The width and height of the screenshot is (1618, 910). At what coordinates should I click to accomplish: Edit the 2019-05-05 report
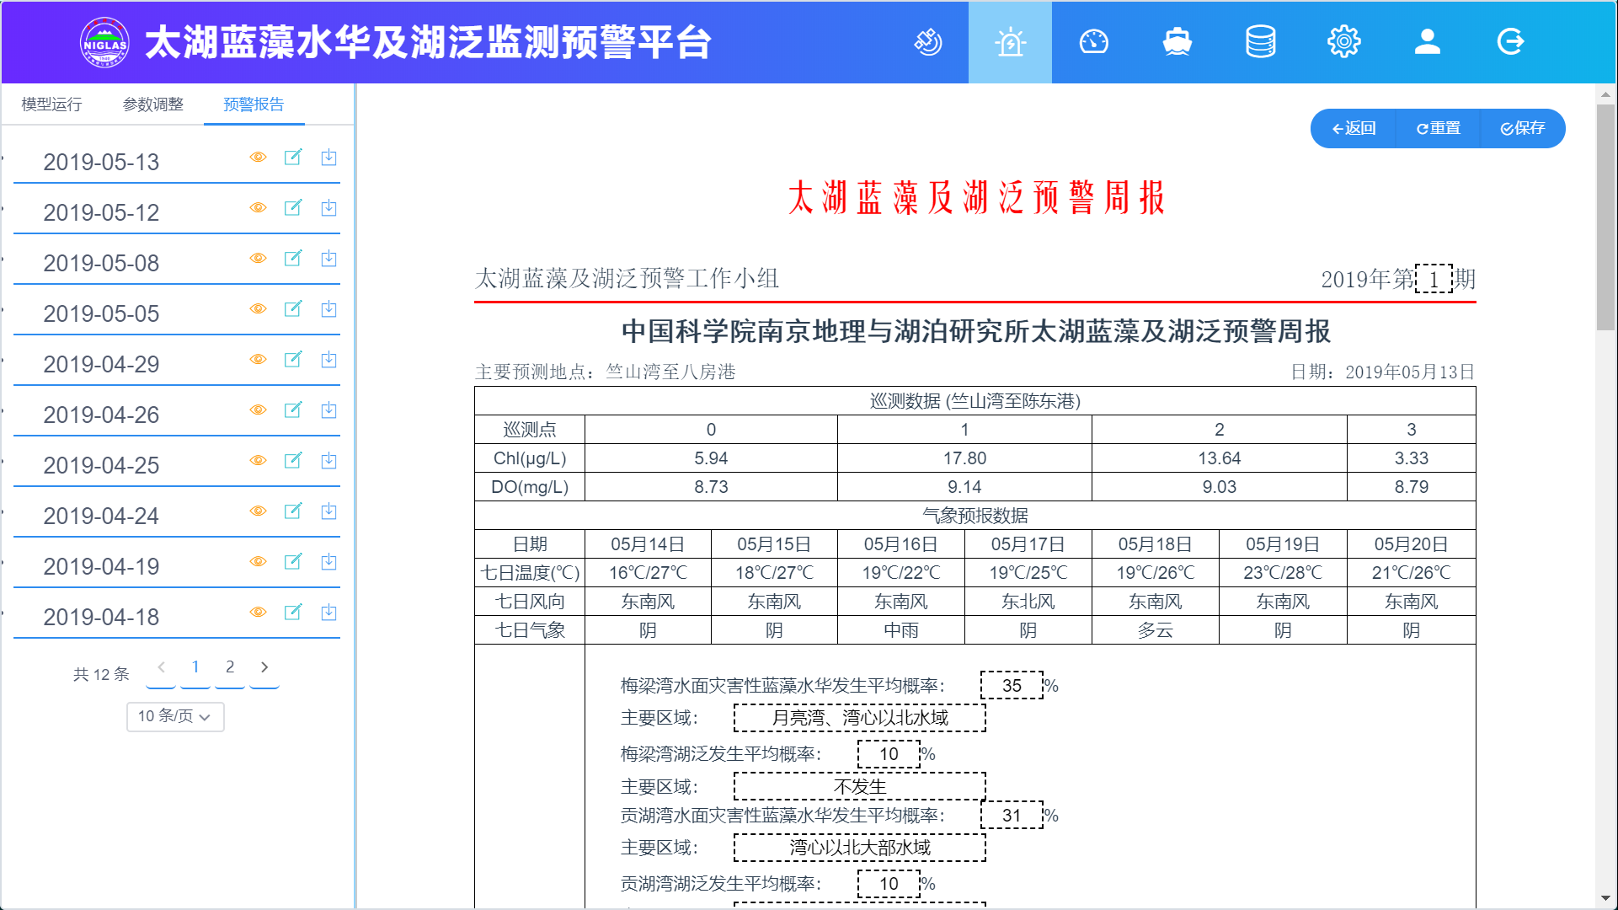pos(293,309)
